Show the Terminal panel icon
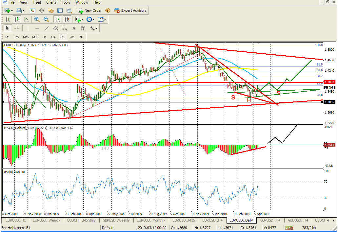 coord(60,10)
